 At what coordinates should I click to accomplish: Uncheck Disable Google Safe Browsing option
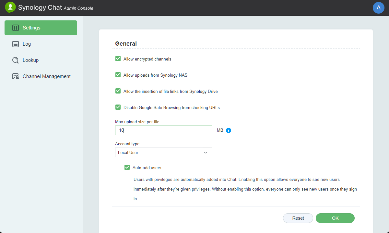(x=118, y=107)
